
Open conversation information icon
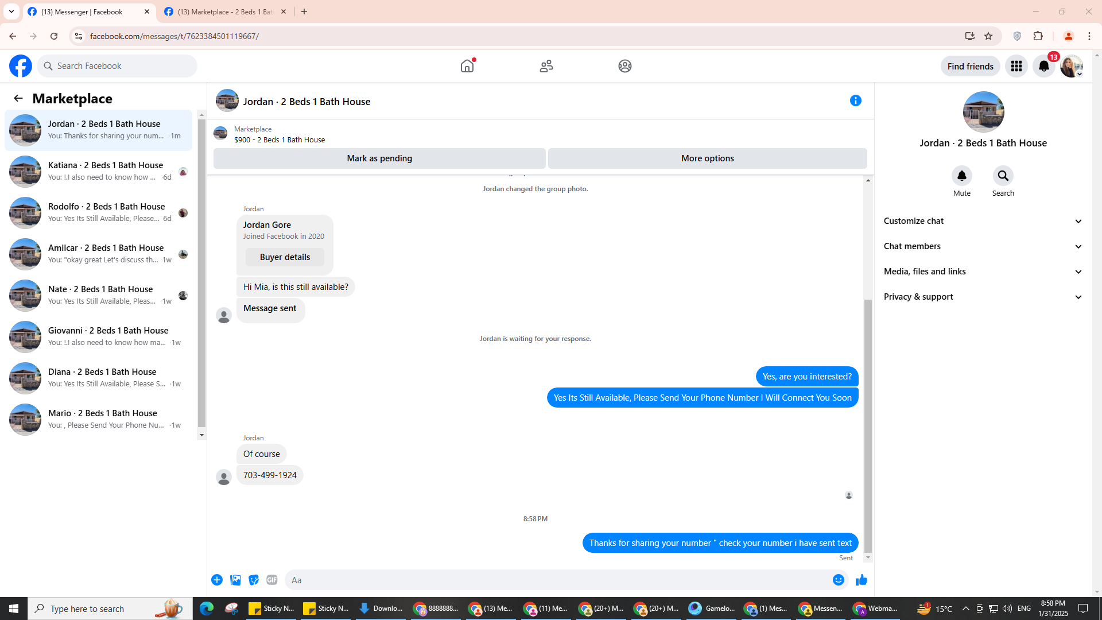[856, 100]
